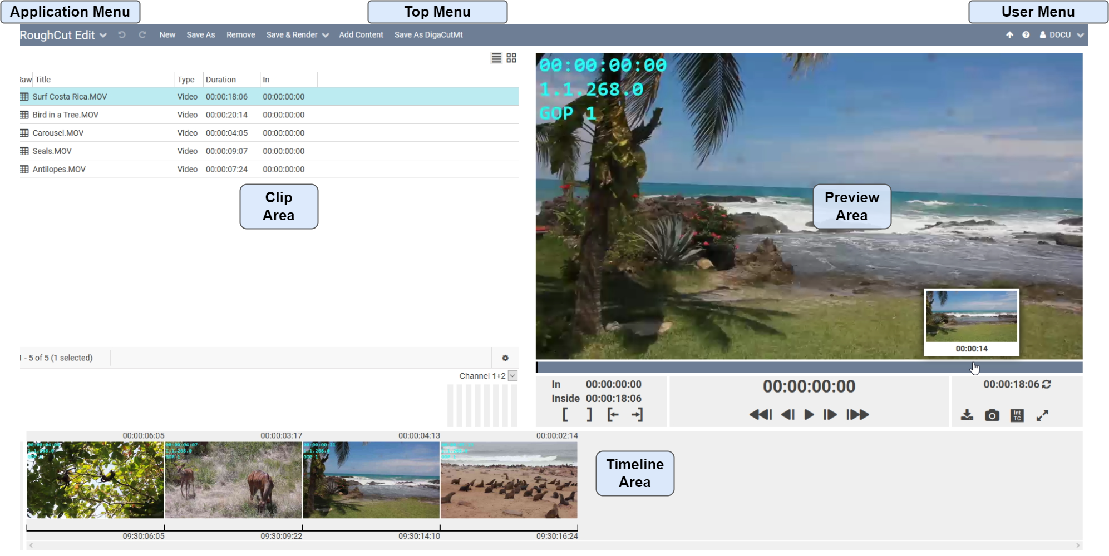Image resolution: width=1109 pixels, height=556 pixels.
Task: Toggle the Int TC timecode button
Action: pyautogui.click(x=1017, y=415)
